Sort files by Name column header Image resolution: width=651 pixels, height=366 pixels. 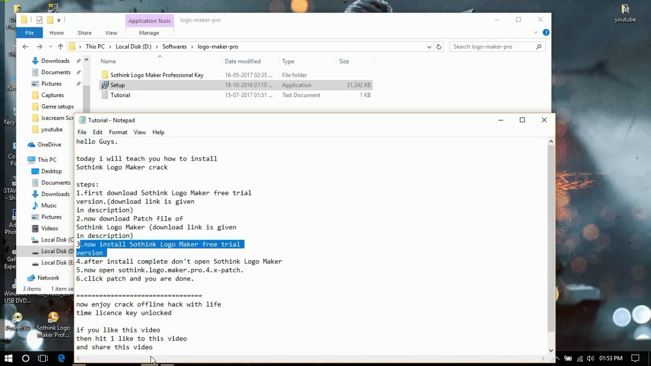coord(159,62)
